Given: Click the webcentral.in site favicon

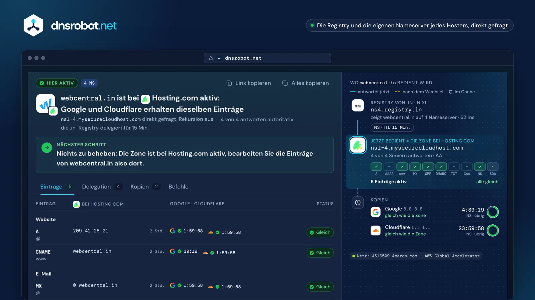Looking at the screenshot, I should point(46,104).
